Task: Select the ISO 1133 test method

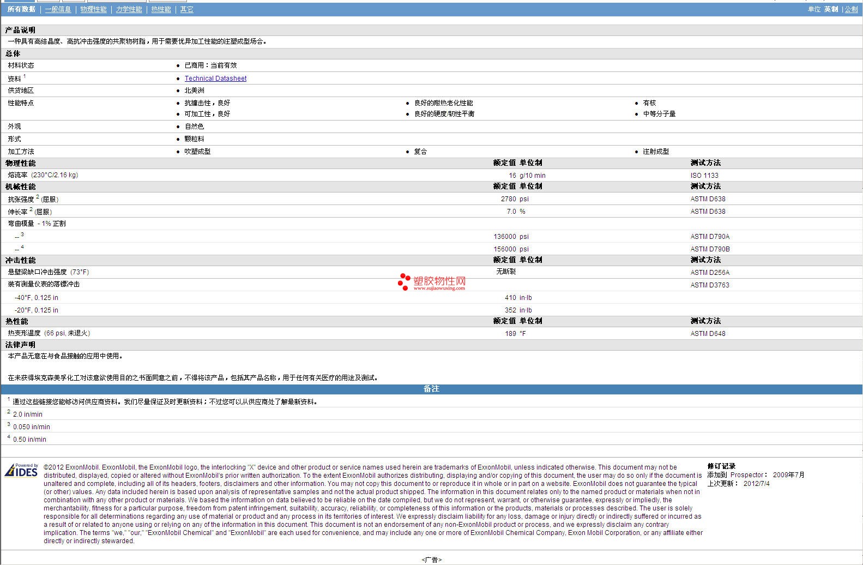Action: tap(704, 176)
